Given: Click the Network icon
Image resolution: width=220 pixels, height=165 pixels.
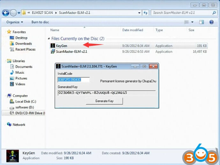Looking at the screenshot, I should click(x=9, y=124).
